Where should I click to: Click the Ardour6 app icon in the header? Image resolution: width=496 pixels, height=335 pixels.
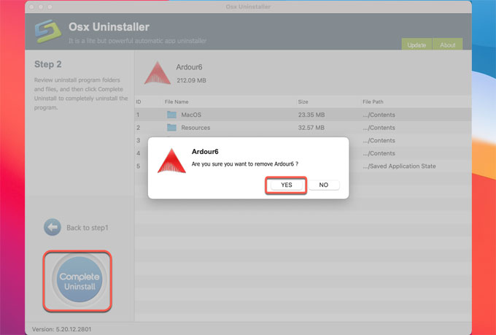tap(158, 74)
